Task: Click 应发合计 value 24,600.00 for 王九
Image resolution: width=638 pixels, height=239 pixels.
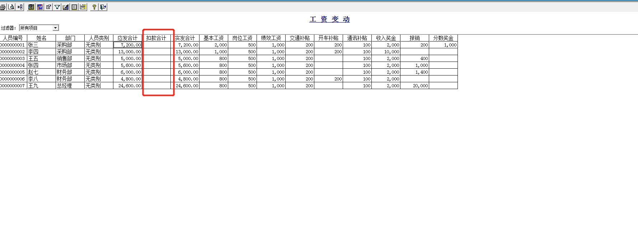Action: [127, 86]
